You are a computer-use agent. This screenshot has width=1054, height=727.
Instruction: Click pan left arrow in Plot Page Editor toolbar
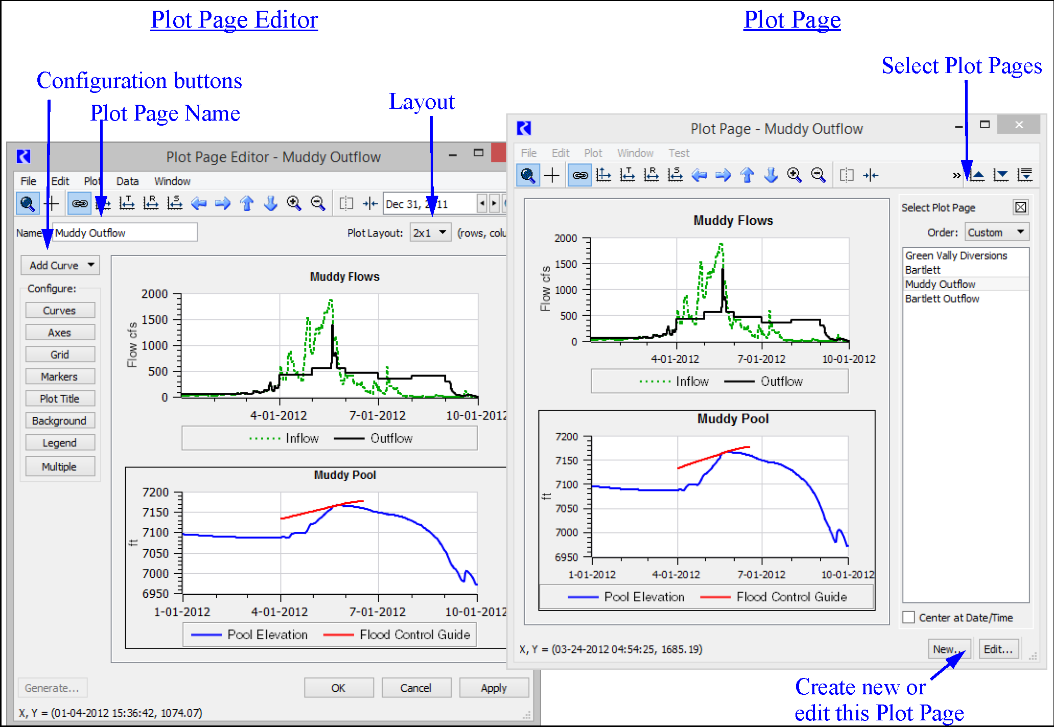(199, 204)
